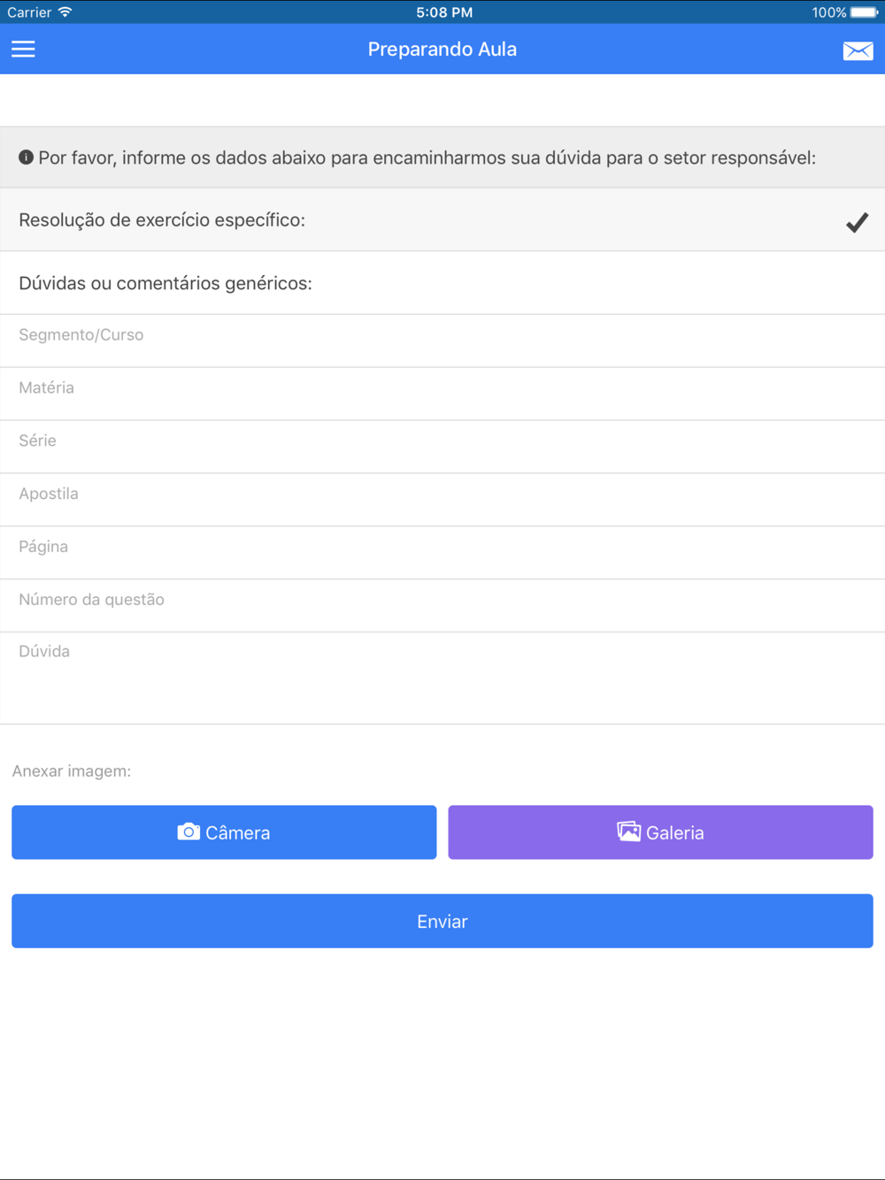Open the Matéria field
Screen dimensions: 885x1180
[442, 394]
